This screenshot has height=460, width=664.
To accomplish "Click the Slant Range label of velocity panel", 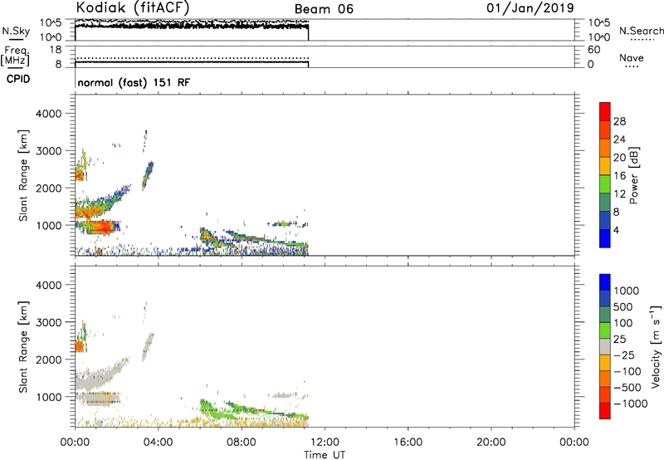I will 23,347.
